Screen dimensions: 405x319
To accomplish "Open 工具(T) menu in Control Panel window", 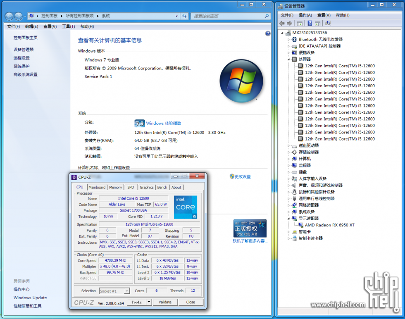I will (69, 26).
